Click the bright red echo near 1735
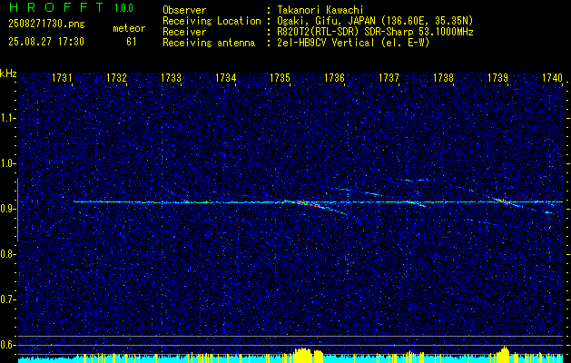 pos(308,204)
